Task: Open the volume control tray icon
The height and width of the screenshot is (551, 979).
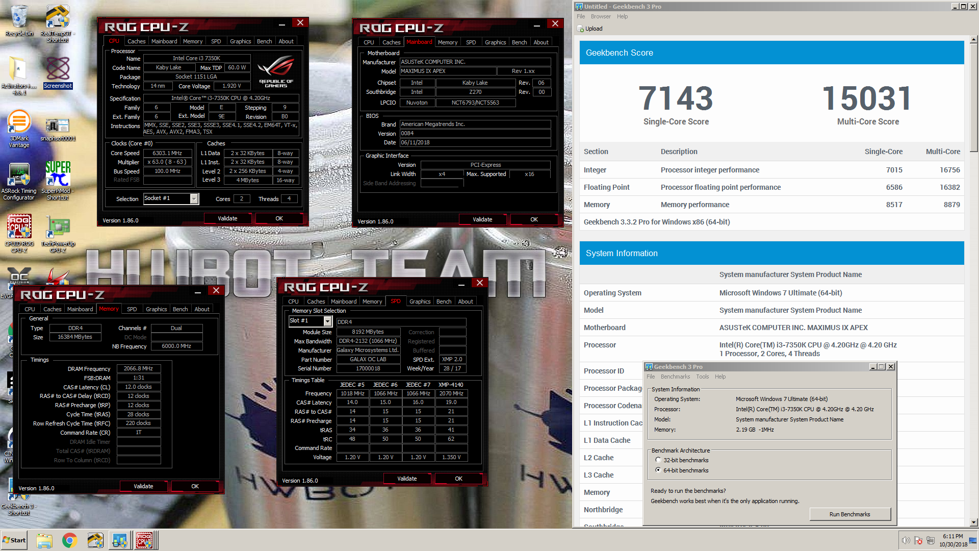Action: pyautogui.click(x=906, y=540)
